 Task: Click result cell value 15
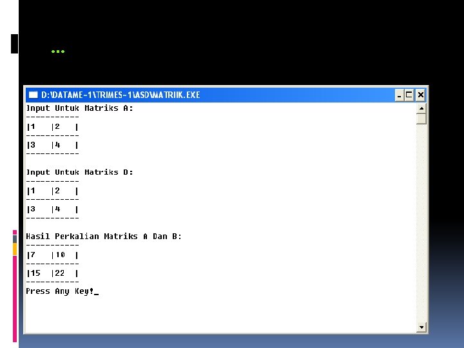coord(35,273)
